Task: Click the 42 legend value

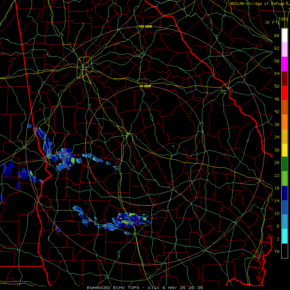Action: [x=277, y=111]
